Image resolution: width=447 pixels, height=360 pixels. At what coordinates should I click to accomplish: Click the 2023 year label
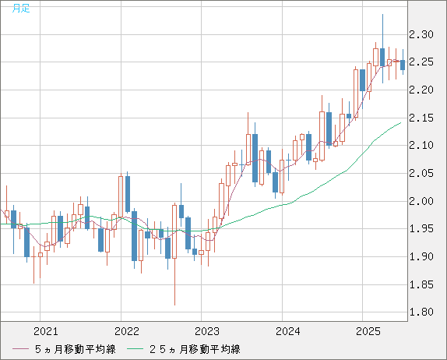pyautogui.click(x=207, y=331)
